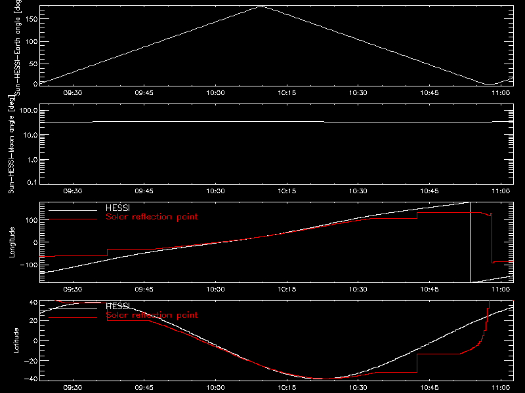Choose 11:00 label under Longitude plot

click(501, 290)
